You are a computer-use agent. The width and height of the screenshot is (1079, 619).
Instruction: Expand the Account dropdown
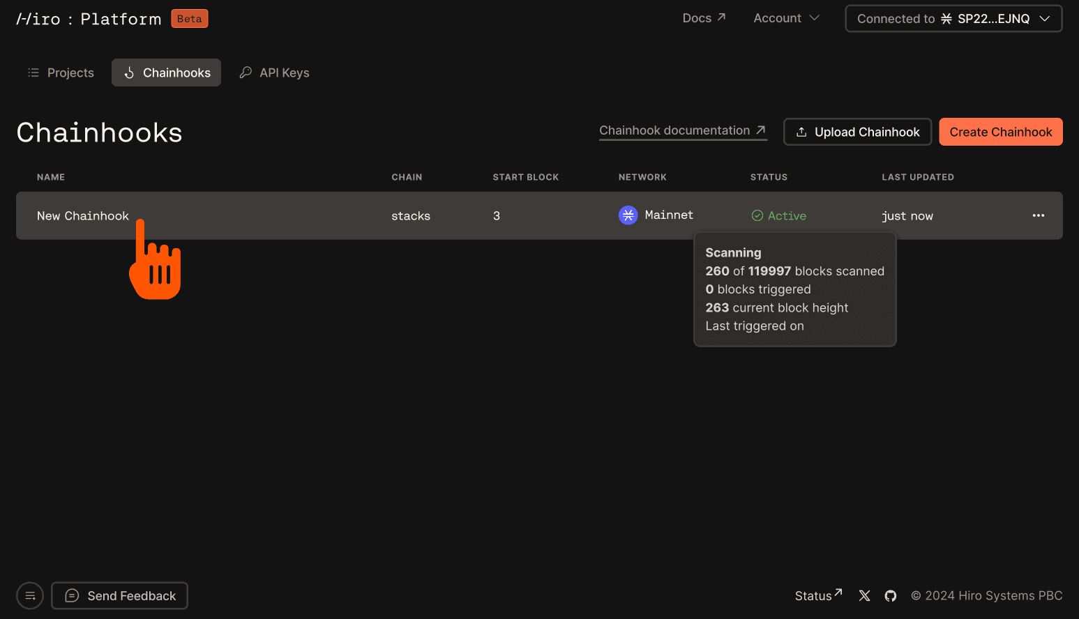coord(786,18)
